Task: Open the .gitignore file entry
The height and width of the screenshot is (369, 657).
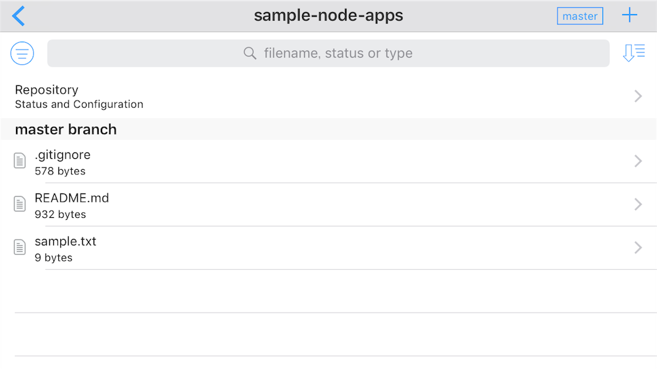Action: coord(63,161)
